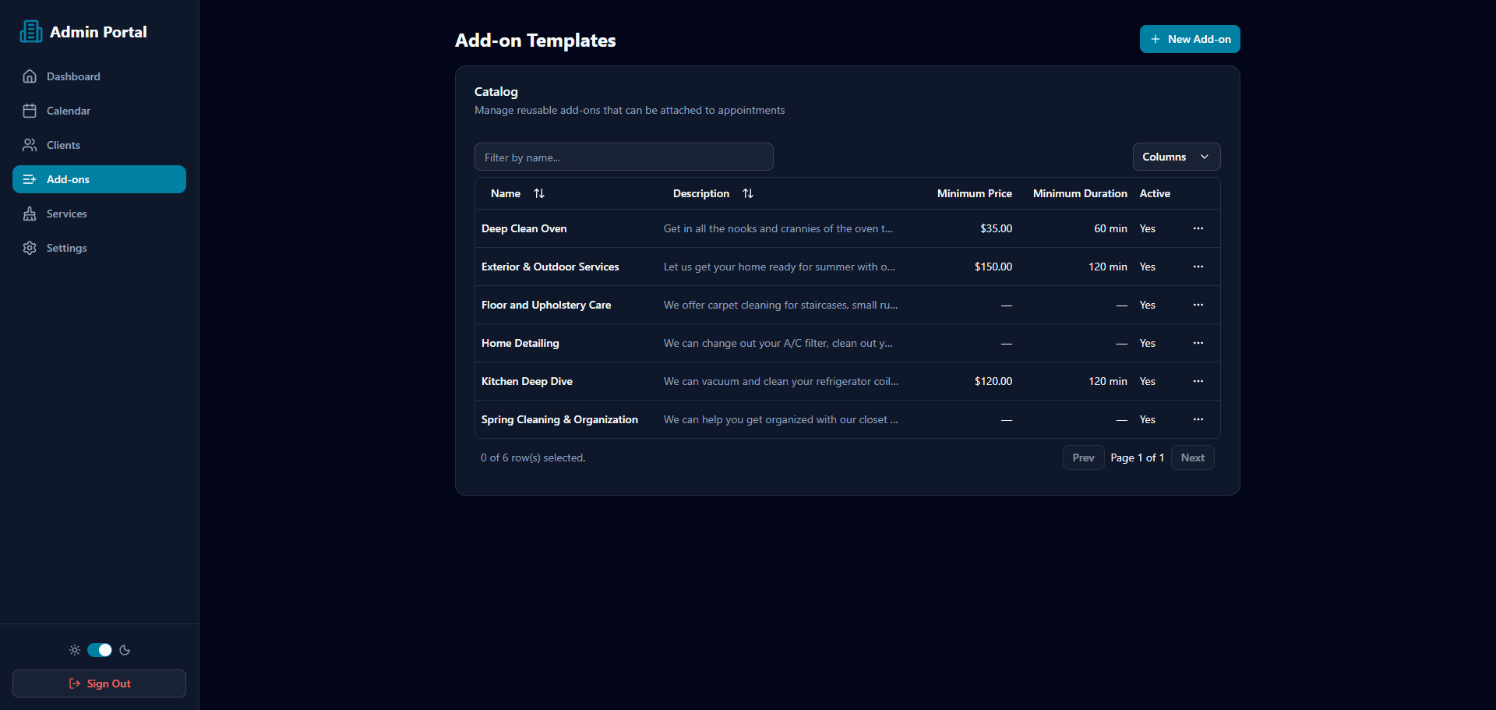Click the sun icon near the theme toggle
This screenshot has height=710, width=1496.
point(74,650)
